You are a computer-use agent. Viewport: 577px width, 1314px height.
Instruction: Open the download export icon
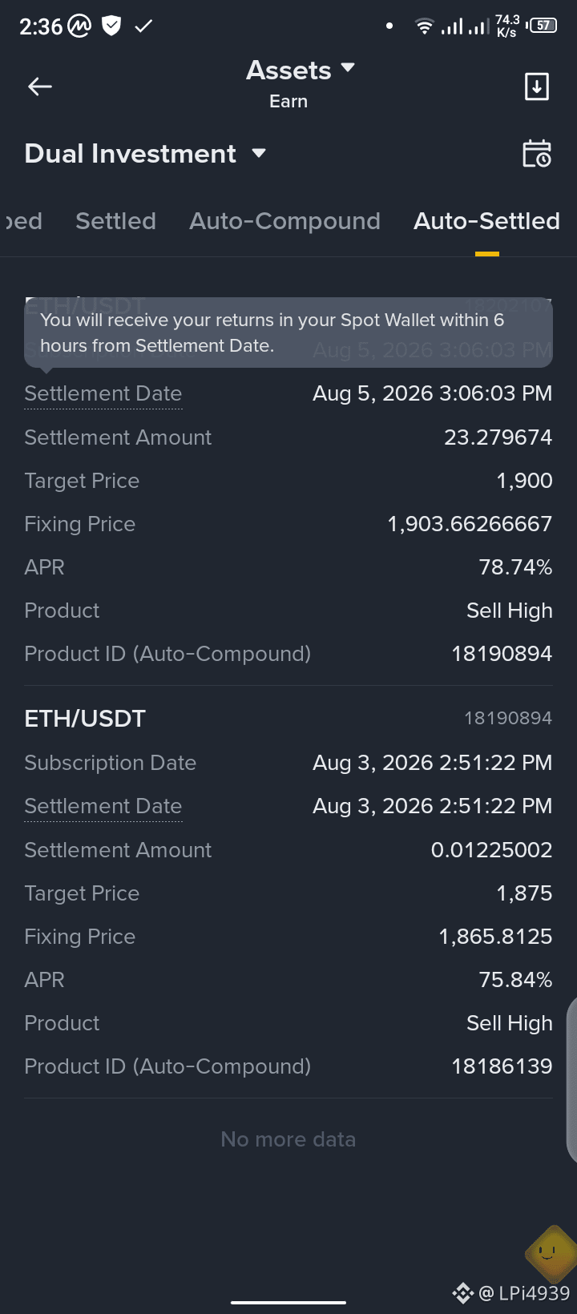pos(537,87)
